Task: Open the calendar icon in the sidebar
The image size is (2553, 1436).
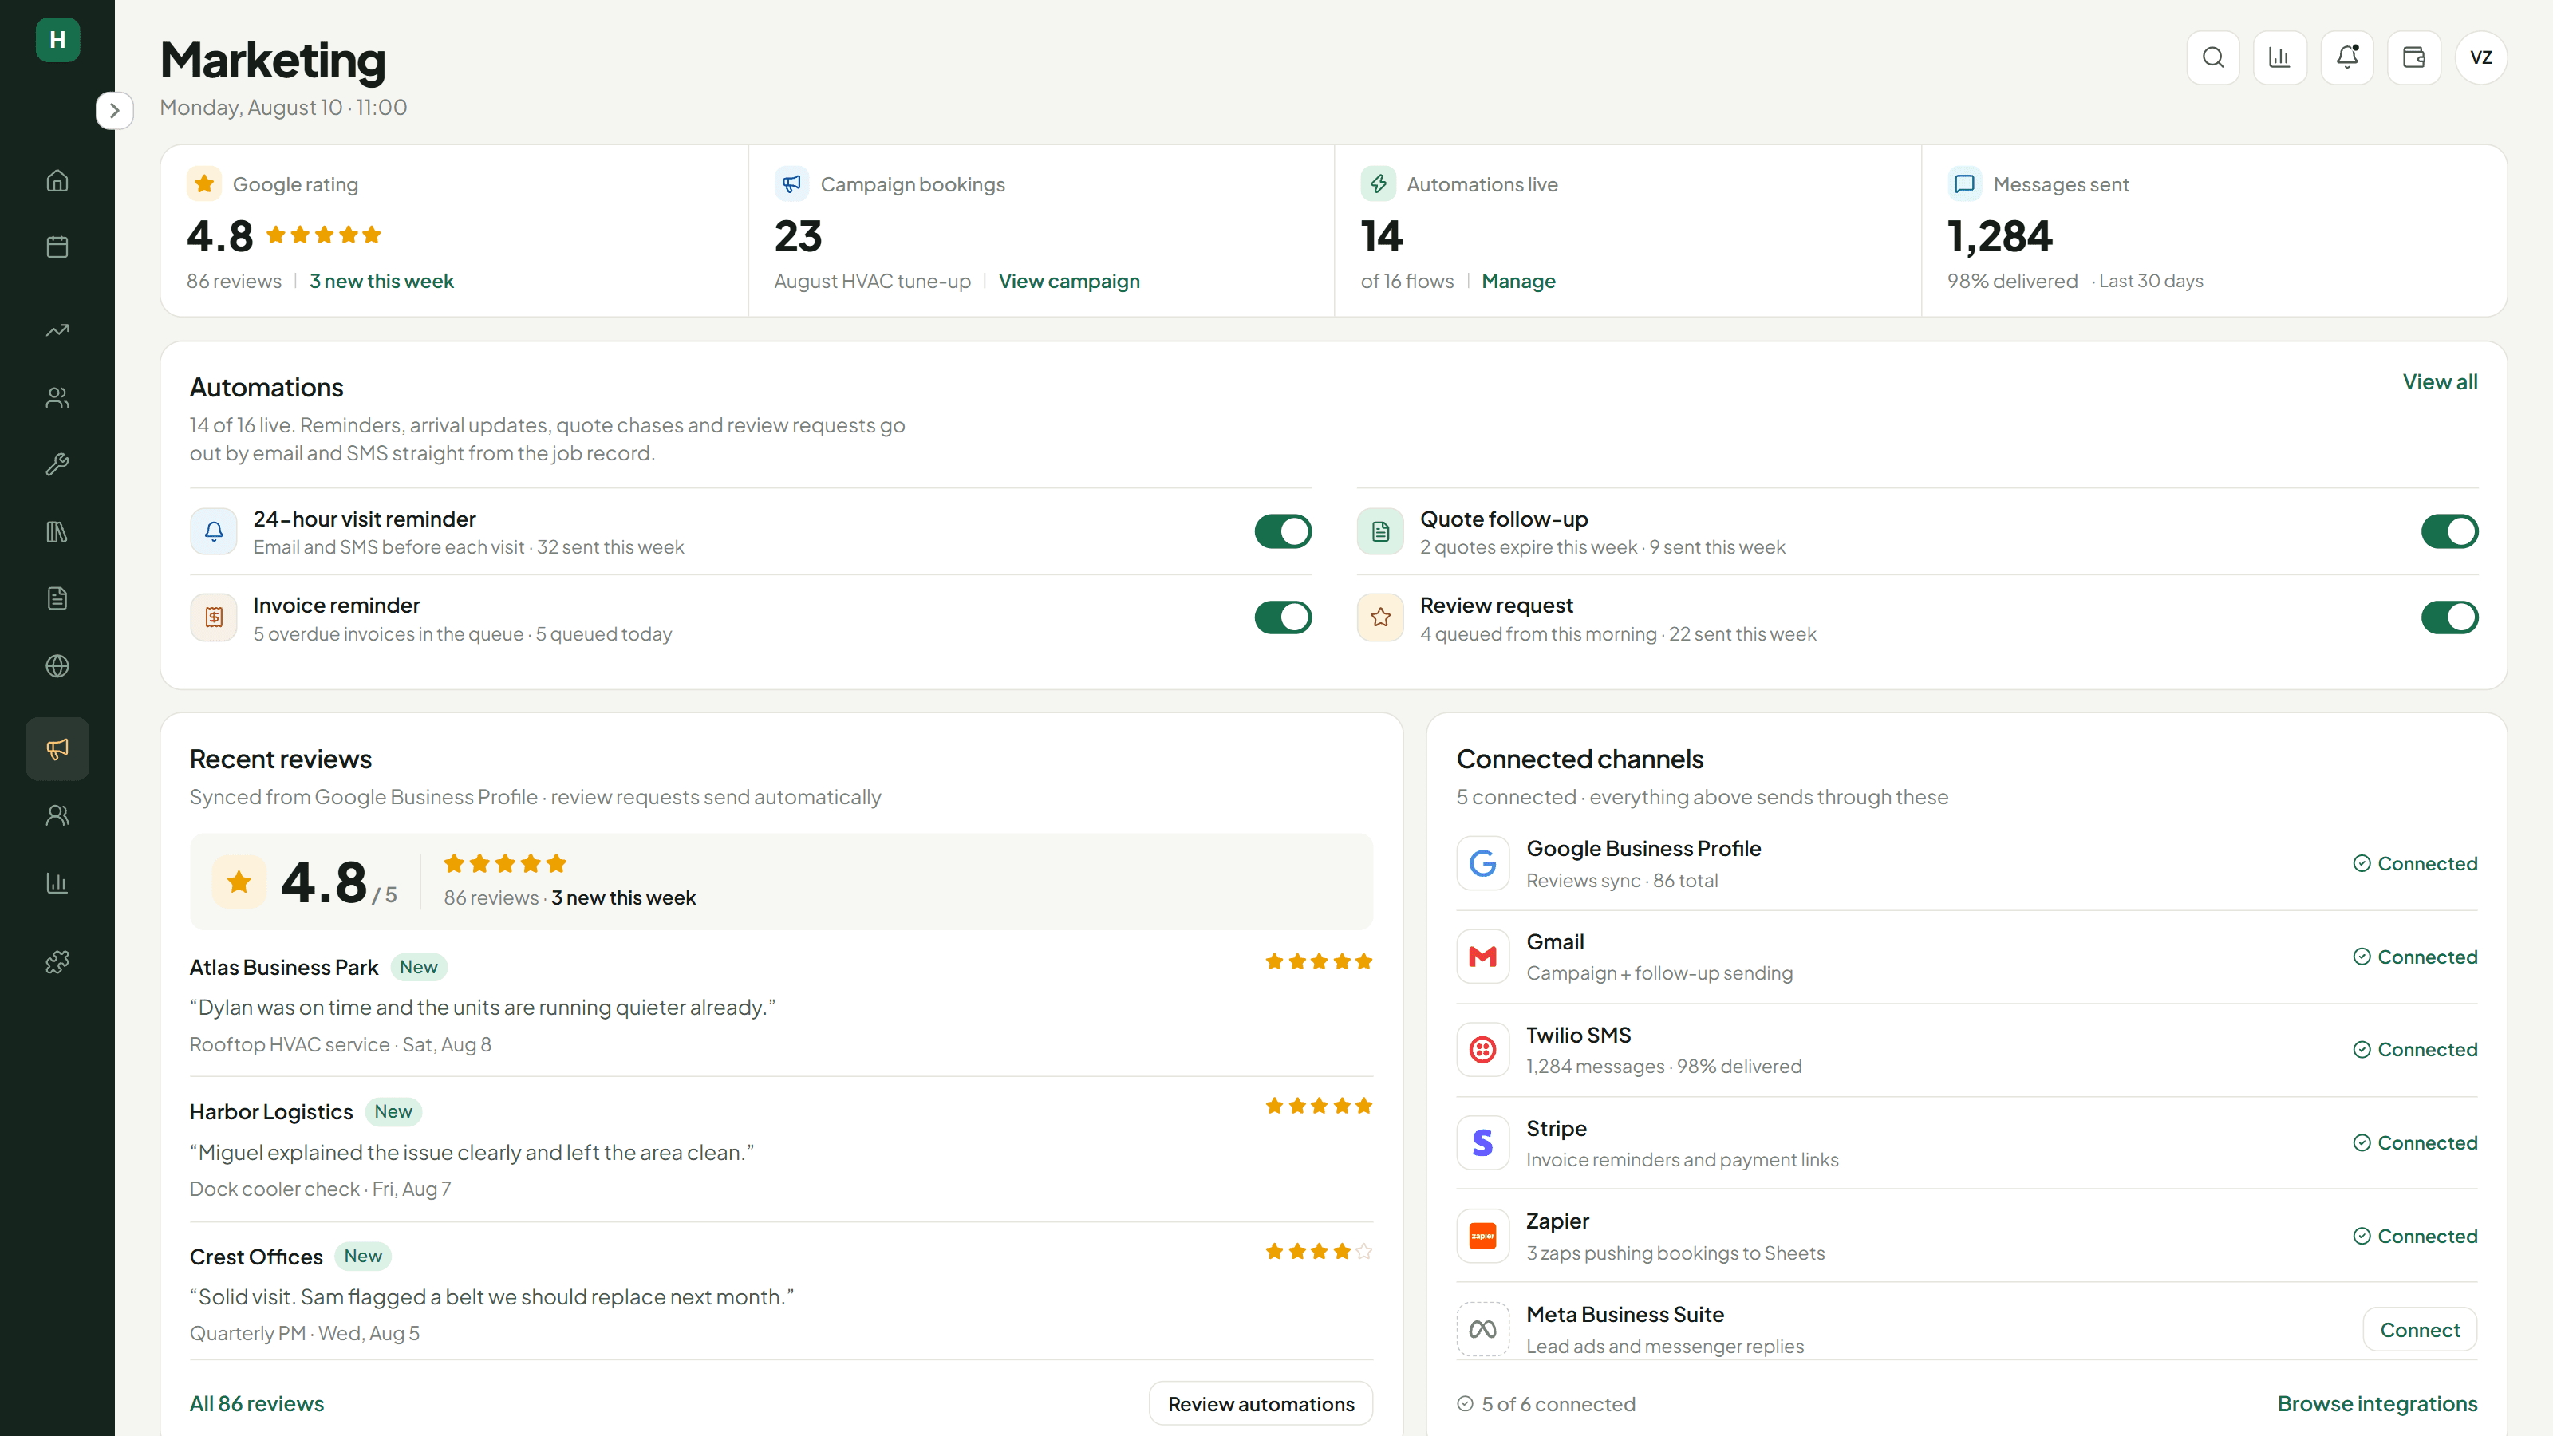Action: [57, 247]
